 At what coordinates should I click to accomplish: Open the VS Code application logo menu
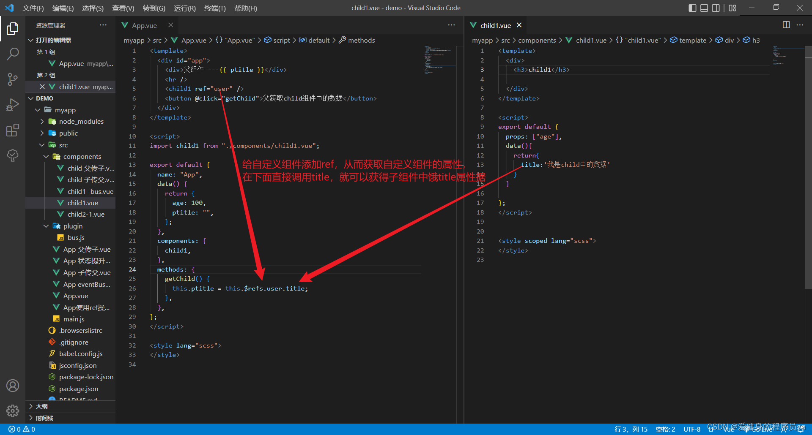tap(9, 8)
